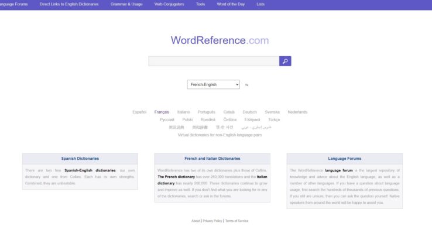
Task: Switch site language to Ελληνικά
Action: [x=252, y=119]
